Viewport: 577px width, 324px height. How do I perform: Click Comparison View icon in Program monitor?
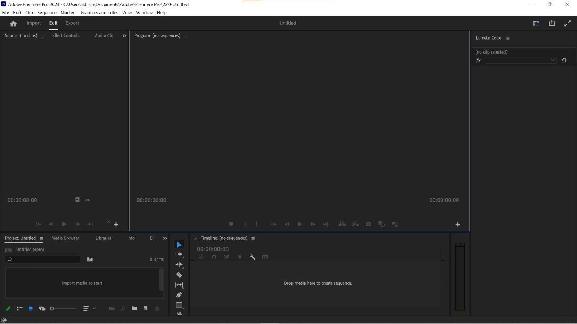coord(395,224)
